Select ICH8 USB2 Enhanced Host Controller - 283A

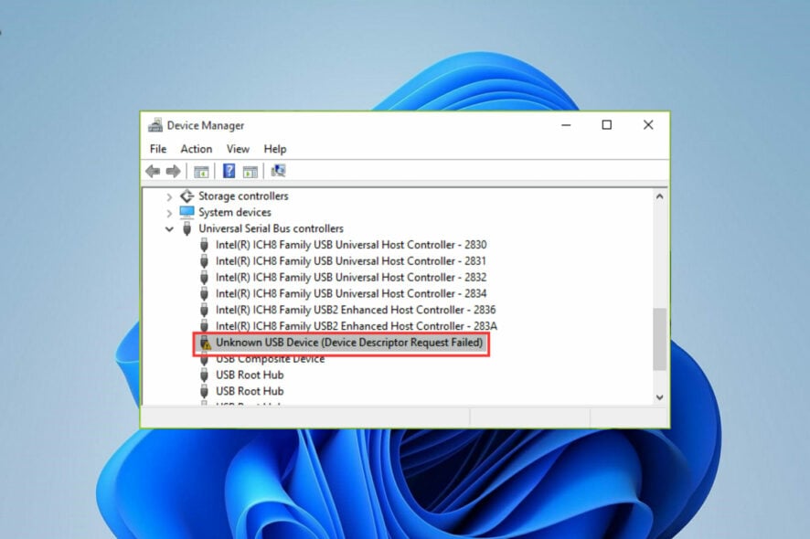[357, 326]
